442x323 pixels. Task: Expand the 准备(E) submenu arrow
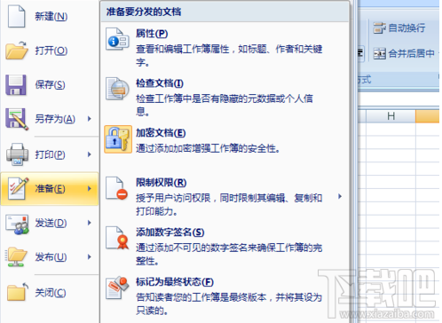[90, 188]
